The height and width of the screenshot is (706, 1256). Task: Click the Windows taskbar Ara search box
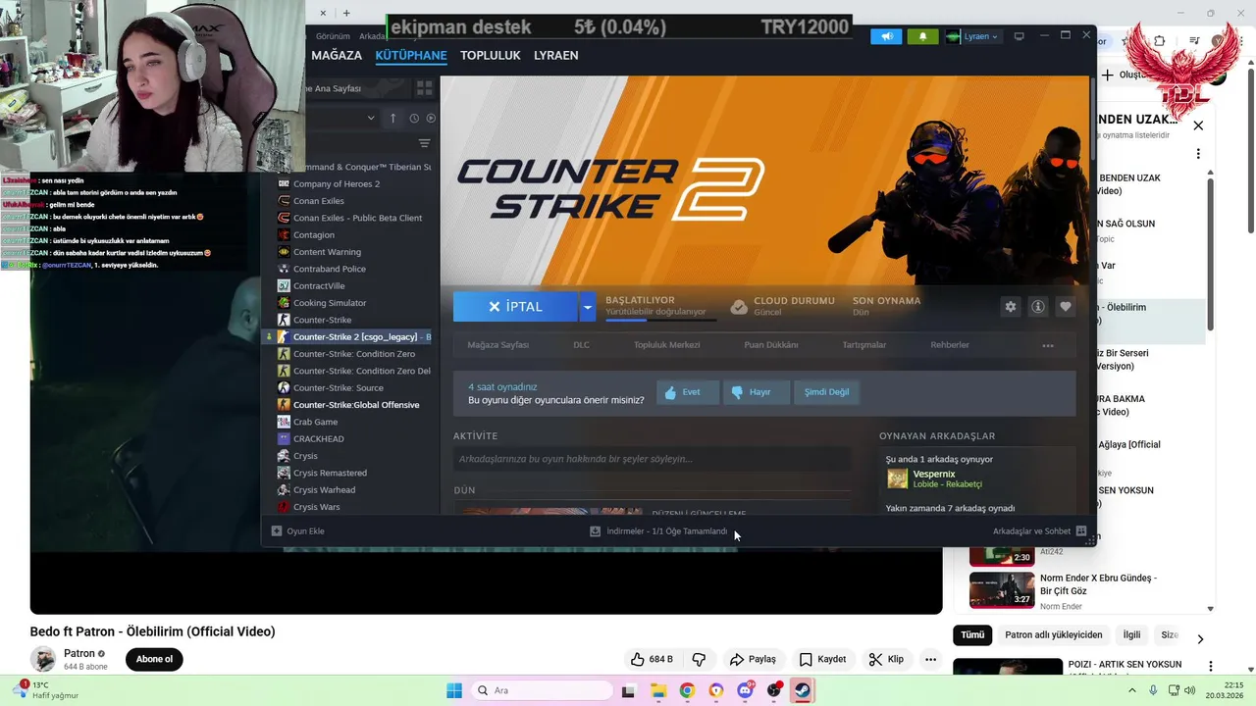(542, 690)
